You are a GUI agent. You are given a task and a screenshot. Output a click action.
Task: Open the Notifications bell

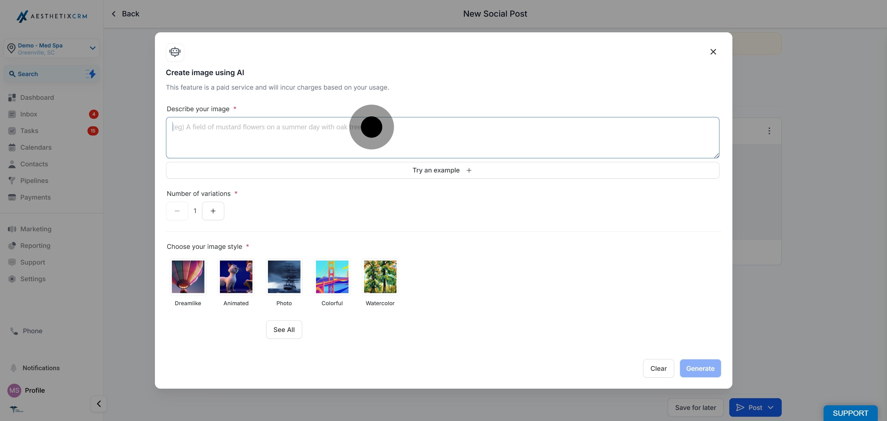click(14, 368)
